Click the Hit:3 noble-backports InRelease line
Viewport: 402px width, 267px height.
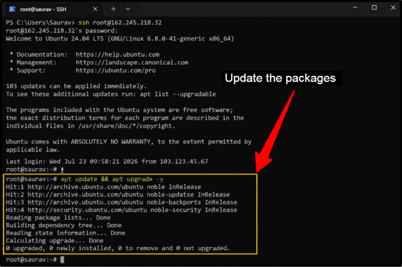pyautogui.click(x=121, y=202)
